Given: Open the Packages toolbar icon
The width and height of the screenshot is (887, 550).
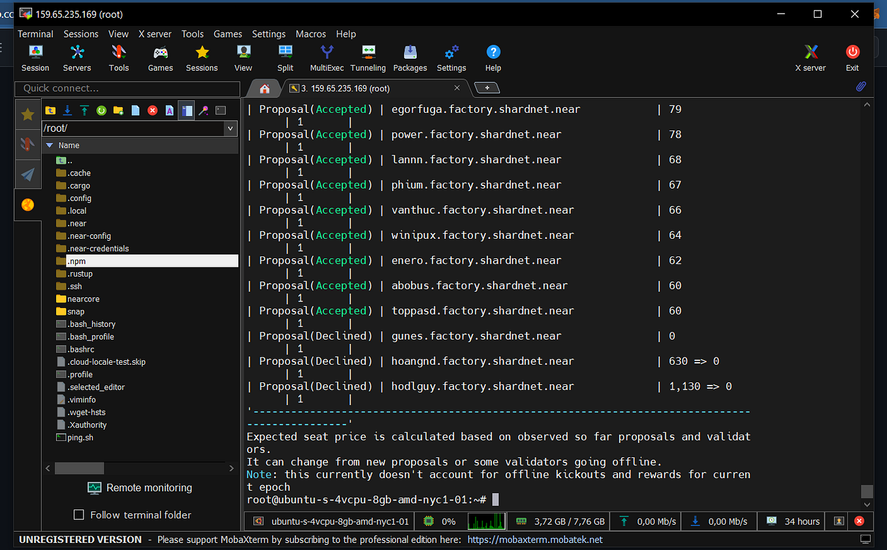Looking at the screenshot, I should (410, 58).
